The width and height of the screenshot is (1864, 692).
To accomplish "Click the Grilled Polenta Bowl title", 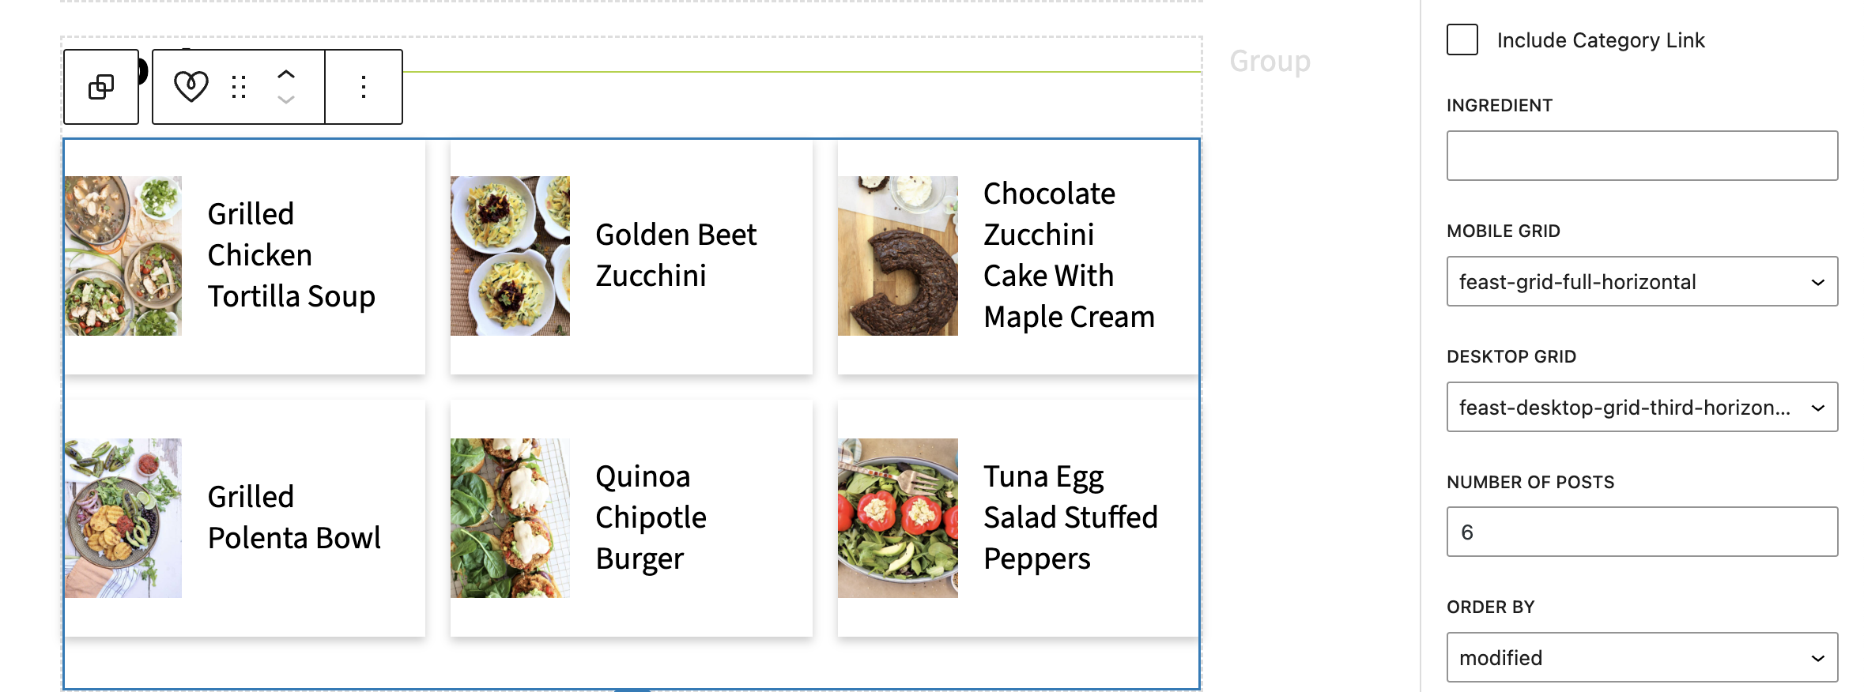I will point(294,517).
